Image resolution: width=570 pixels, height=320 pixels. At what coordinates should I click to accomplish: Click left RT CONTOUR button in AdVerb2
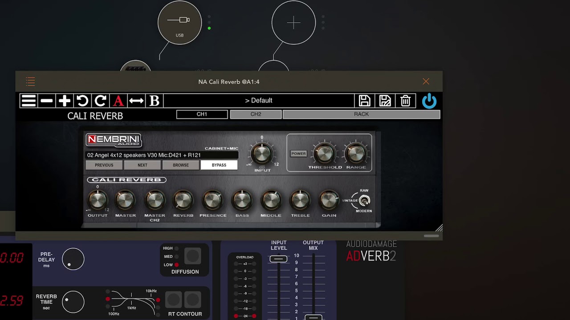174,300
